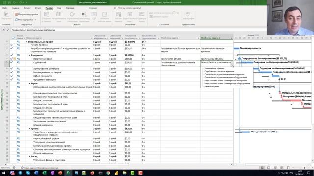314x176 pixels.
Task: Open the Отклонение по стоимости column filter dropdown
Action: pyautogui.click(x=139, y=38)
